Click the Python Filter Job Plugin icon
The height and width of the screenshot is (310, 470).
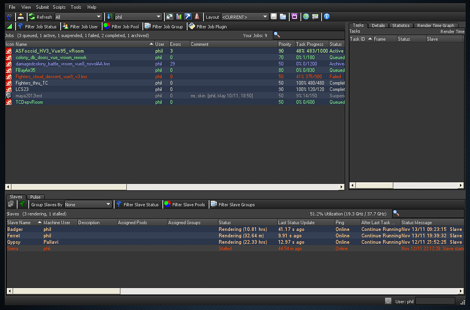[x=191, y=26]
